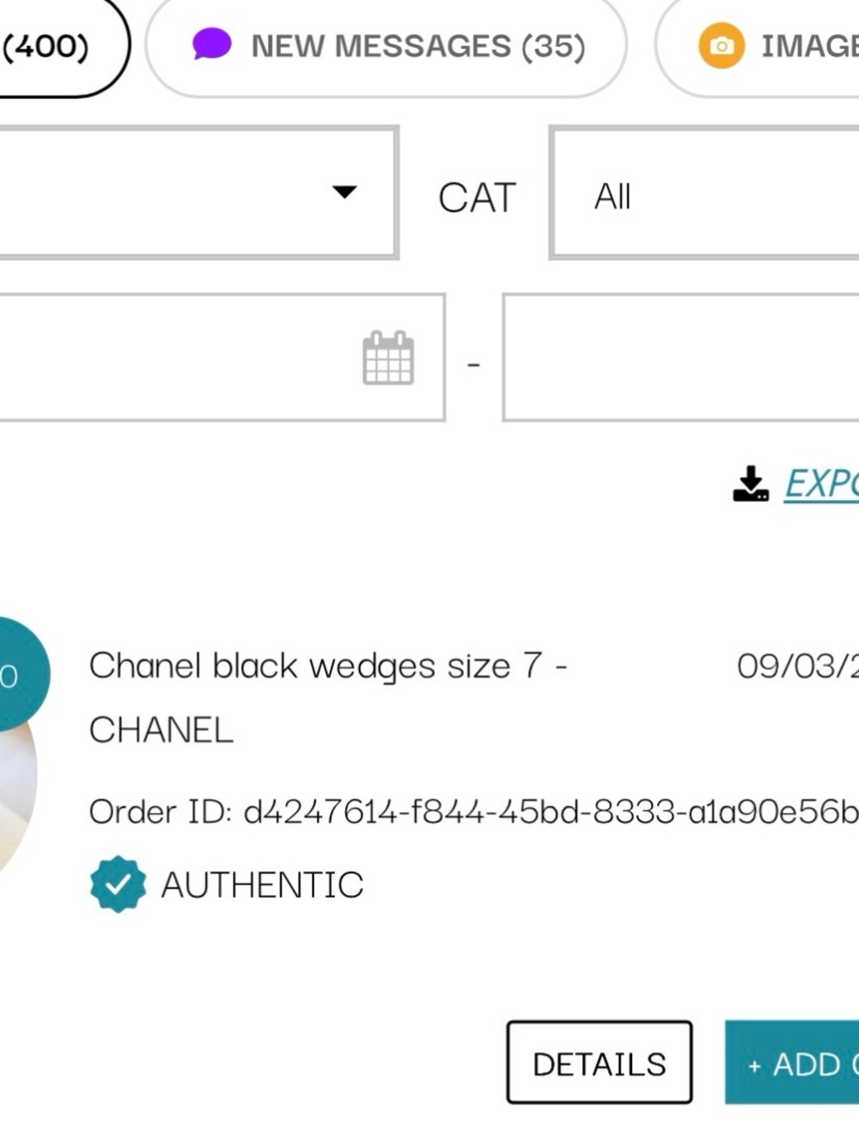This screenshot has width=859, height=1145.
Task: Click the Details button
Action: click(600, 1063)
